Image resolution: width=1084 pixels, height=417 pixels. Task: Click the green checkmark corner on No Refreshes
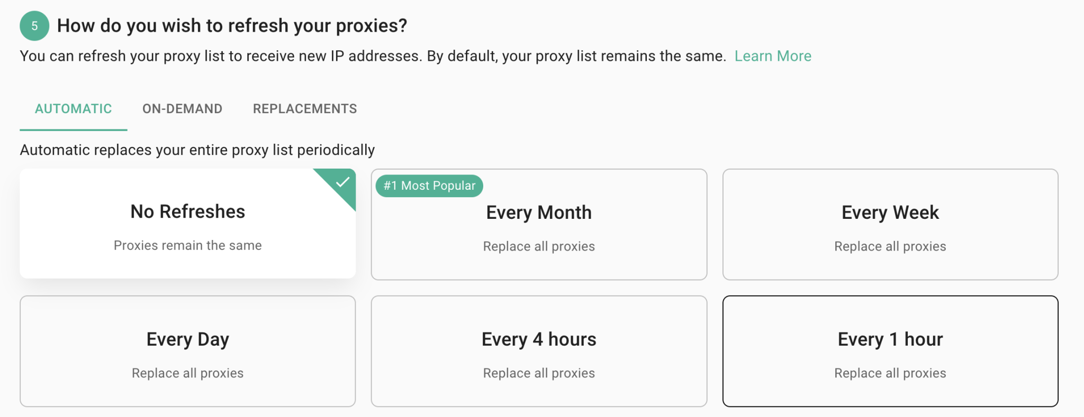pyautogui.click(x=342, y=183)
